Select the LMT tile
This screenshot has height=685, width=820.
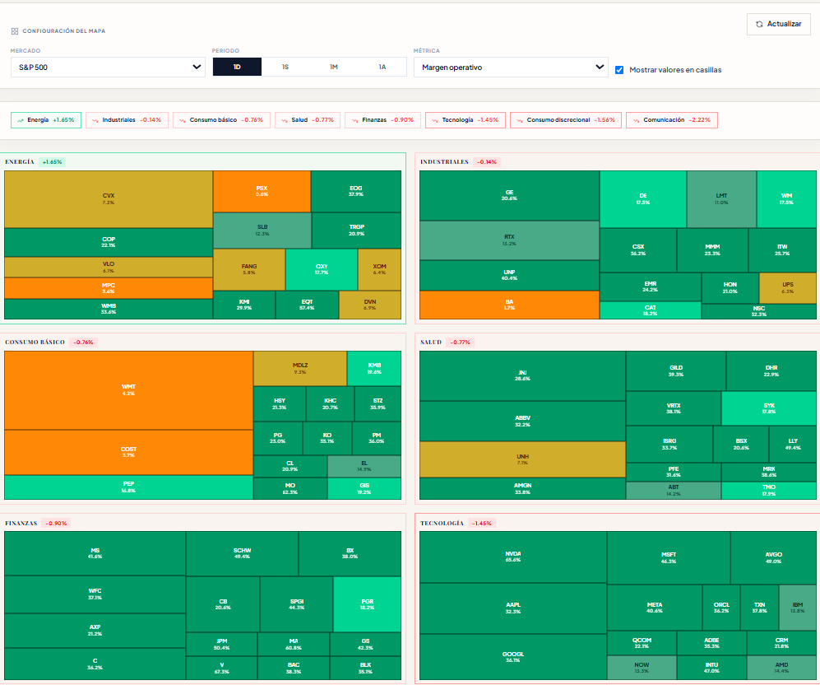tap(721, 199)
